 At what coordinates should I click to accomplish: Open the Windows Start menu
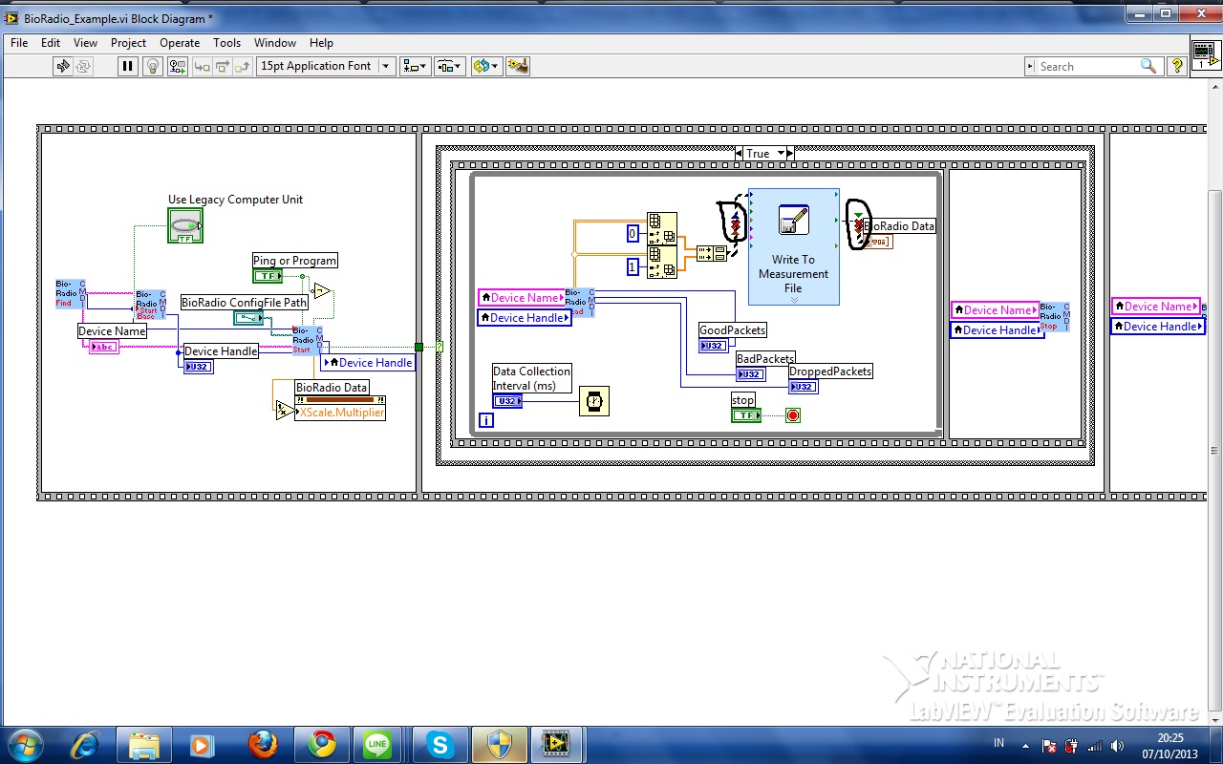(x=26, y=744)
